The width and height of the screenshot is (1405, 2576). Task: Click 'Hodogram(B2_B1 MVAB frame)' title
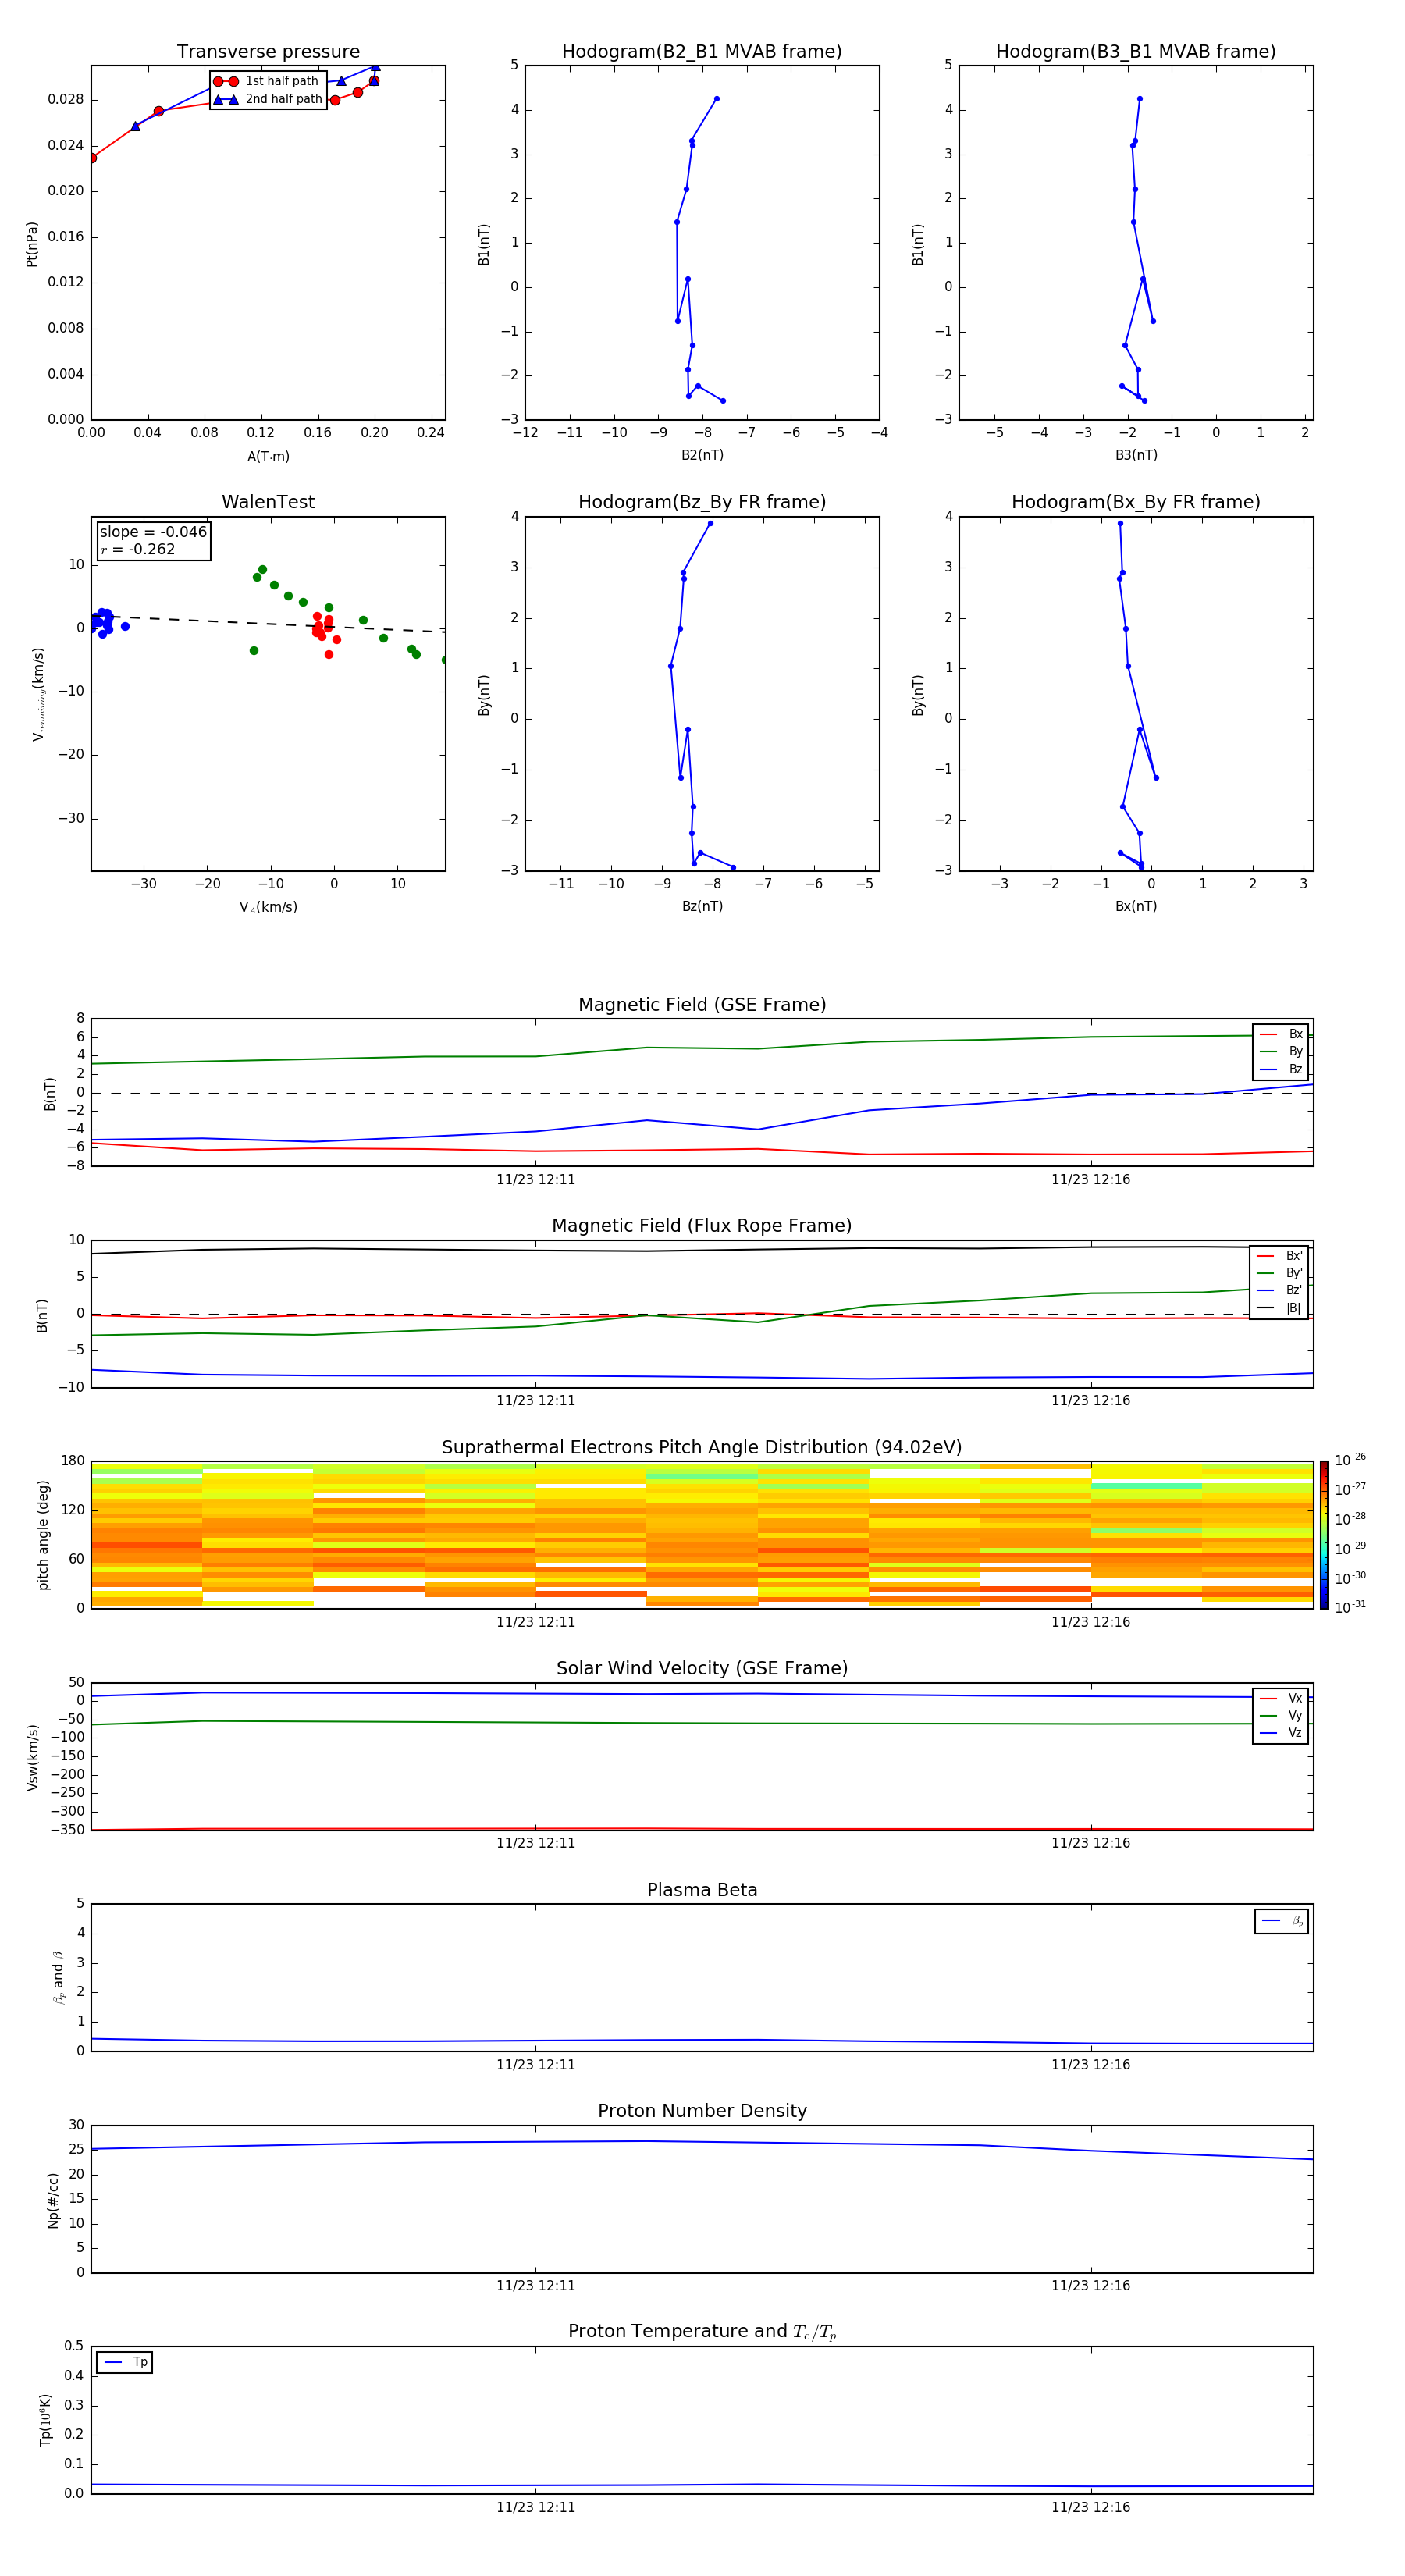pos(702,52)
